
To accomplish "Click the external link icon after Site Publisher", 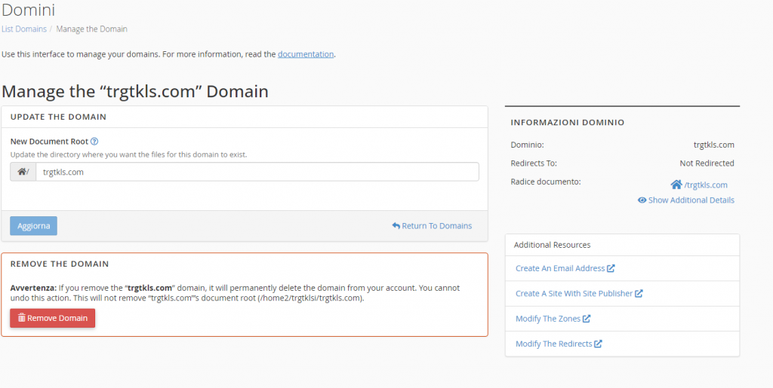I will coord(639,293).
